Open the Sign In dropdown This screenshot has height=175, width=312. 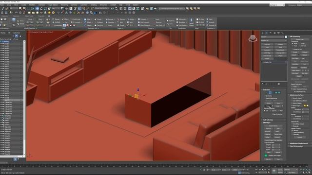(x=277, y=5)
